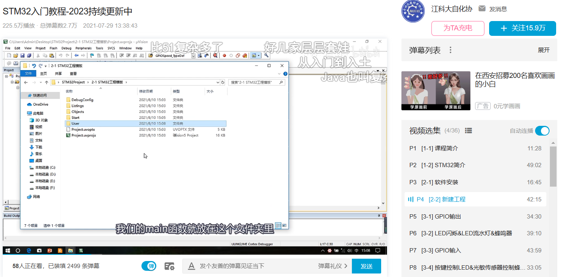
Task: Click the playlist vertical scrollbar thumb
Action: coord(553,167)
